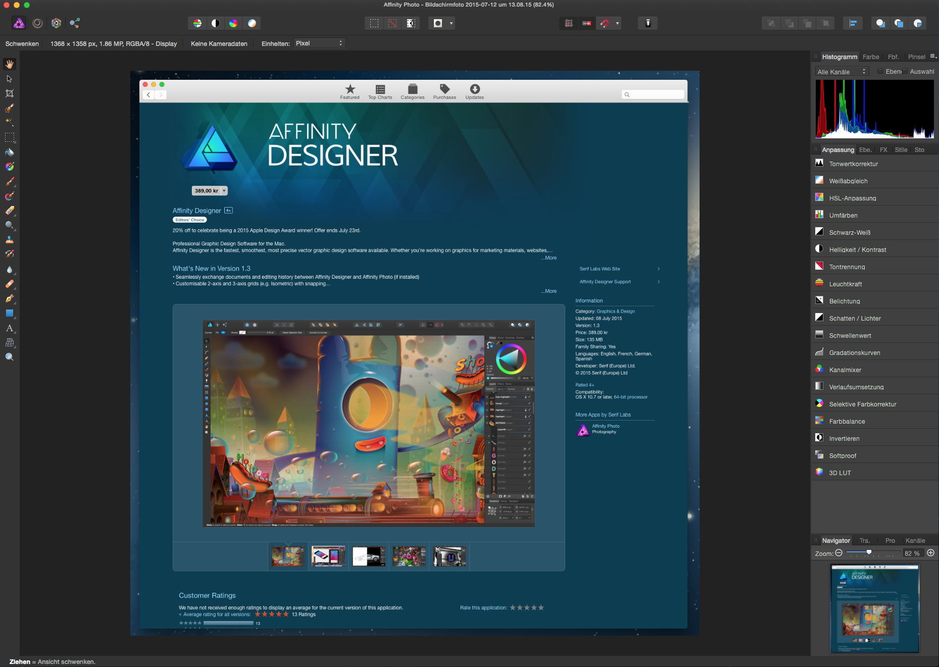Open the Einheiten Pixel dropdown

click(319, 43)
